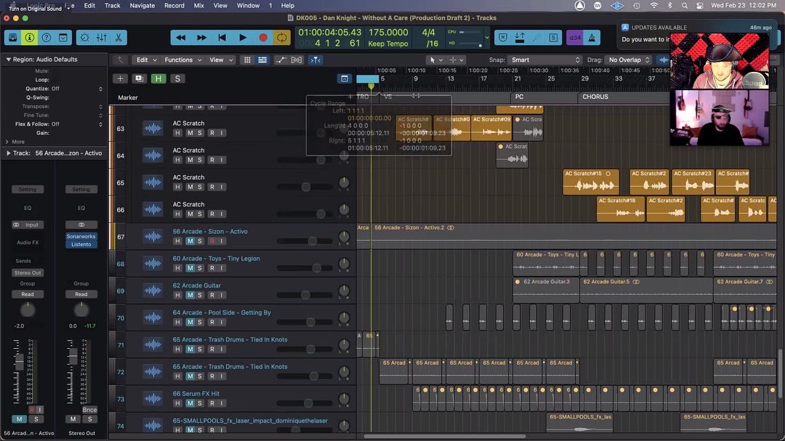Open Quick Help question mark icon
Screen dimensions: 785x441
[x=46, y=38]
